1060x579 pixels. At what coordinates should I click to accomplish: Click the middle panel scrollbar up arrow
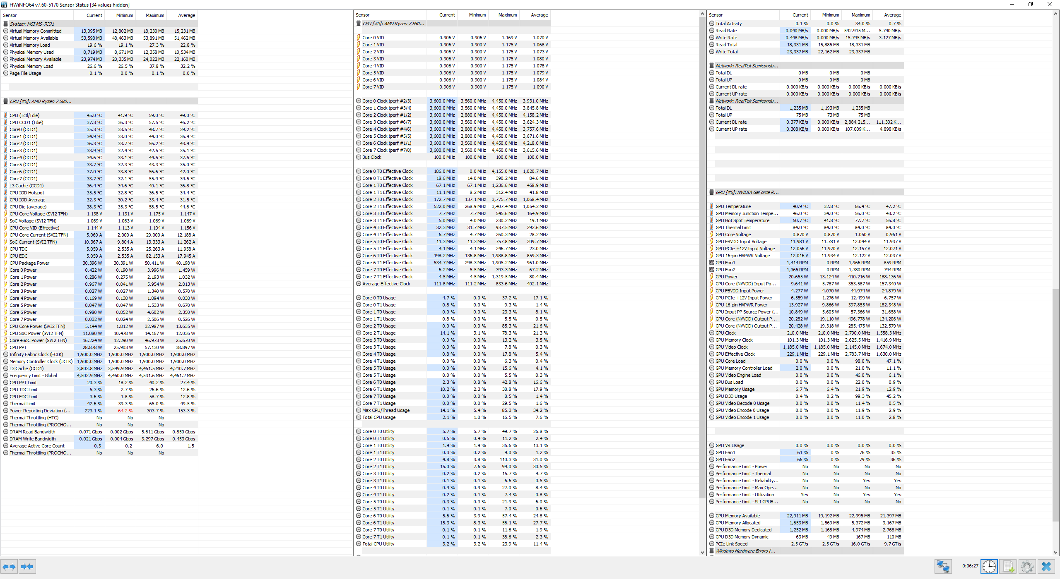[702, 14]
